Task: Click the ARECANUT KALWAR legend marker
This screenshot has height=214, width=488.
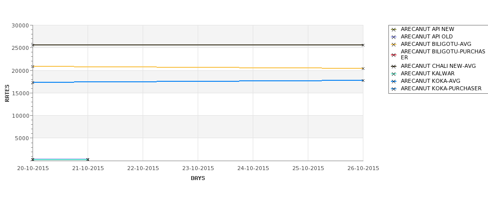Action: (393, 74)
